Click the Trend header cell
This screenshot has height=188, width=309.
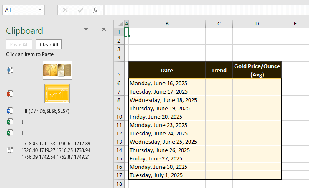pyautogui.click(x=219, y=70)
